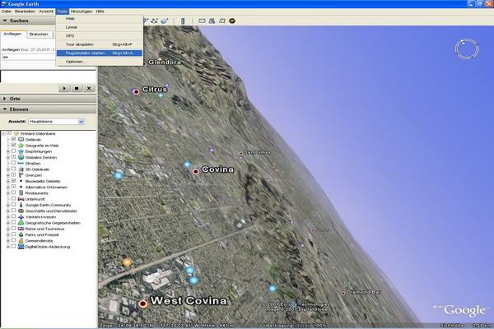Click the Globales Denken globe icon
Image resolution: width=494 pixels, height=329 pixels.
click(21, 157)
